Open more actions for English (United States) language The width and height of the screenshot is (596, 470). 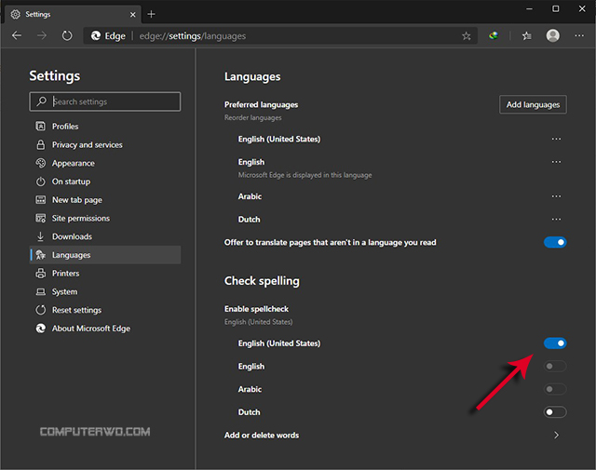click(556, 139)
